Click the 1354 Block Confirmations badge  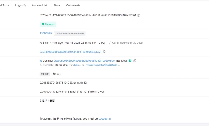69,34
